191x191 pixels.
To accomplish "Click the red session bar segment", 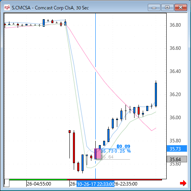I will coord(115,180).
